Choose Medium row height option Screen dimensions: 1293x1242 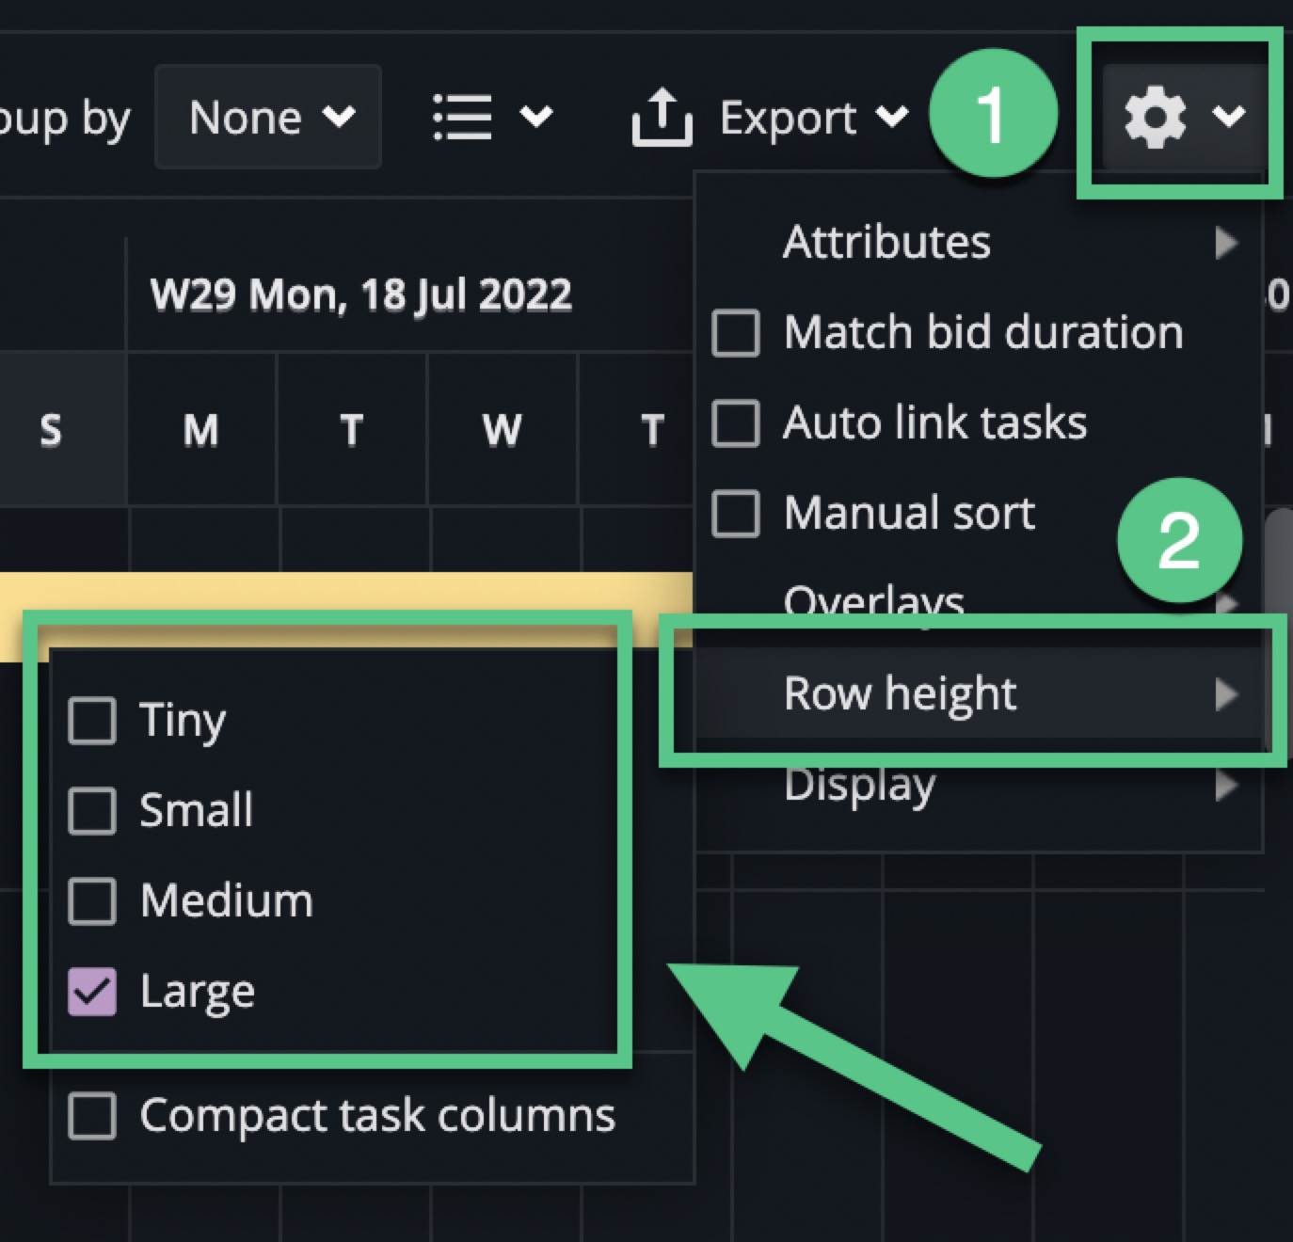click(92, 901)
